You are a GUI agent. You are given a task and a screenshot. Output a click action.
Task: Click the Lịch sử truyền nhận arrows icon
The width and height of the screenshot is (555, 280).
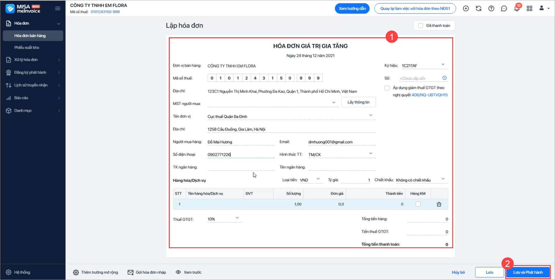[x=9, y=85]
